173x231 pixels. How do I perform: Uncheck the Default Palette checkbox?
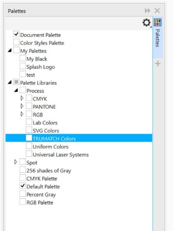coord(23,186)
